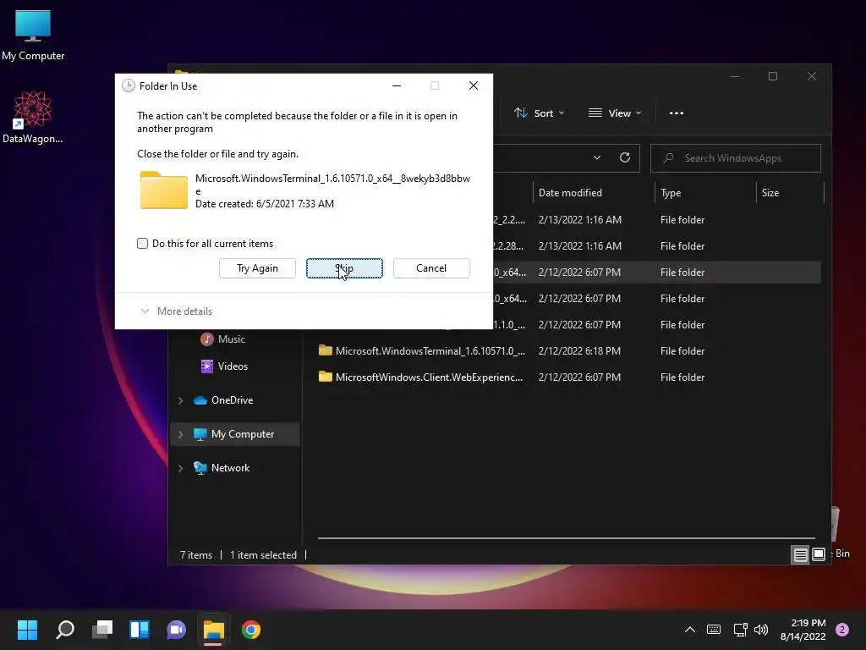Sort by the Size column header
This screenshot has width=866, height=650.
[790, 193]
